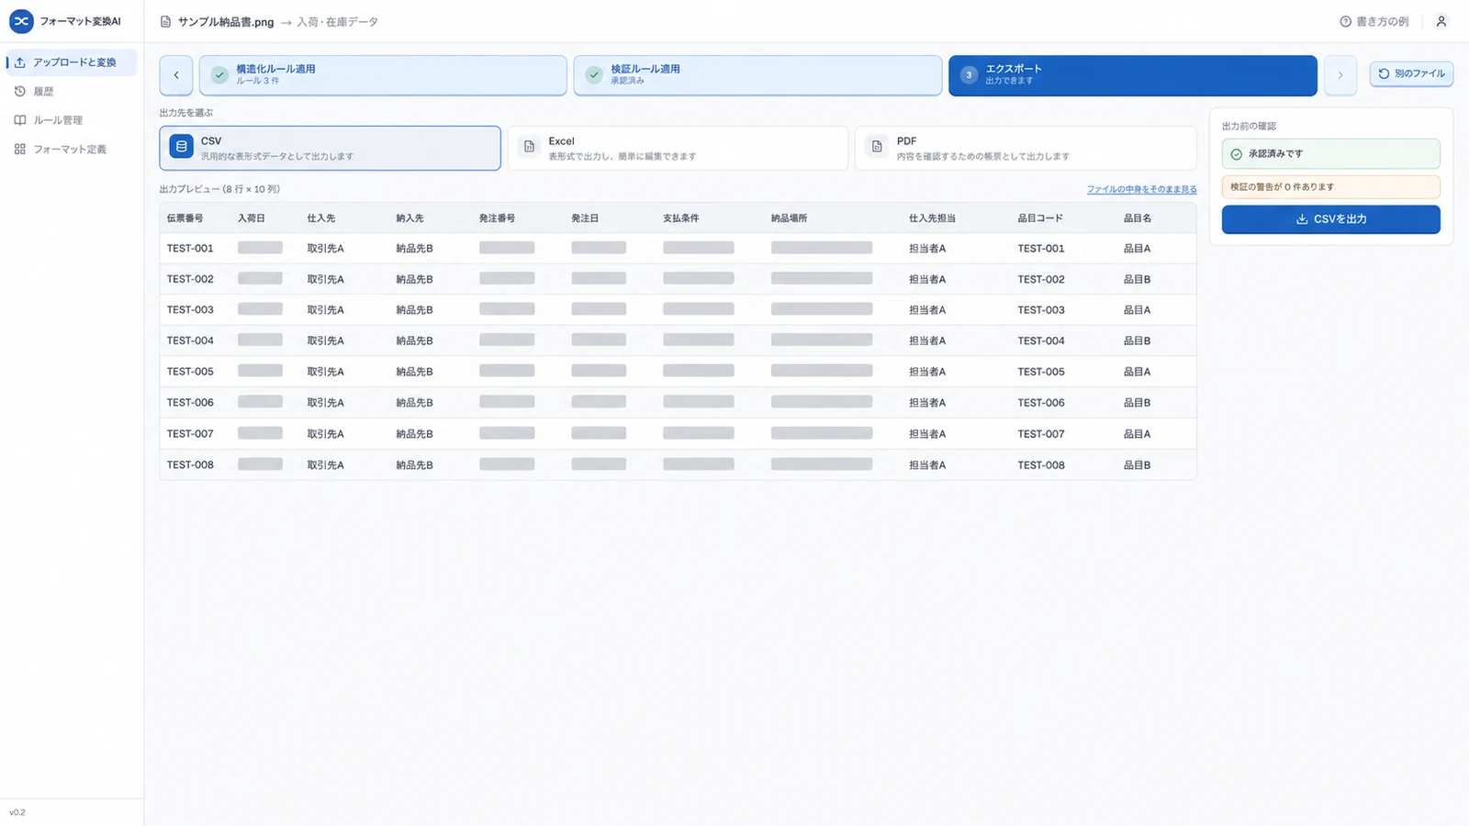This screenshot has height=826, width=1469.
Task: Click 伝票番号 cell TEST-004
Action: tap(190, 340)
